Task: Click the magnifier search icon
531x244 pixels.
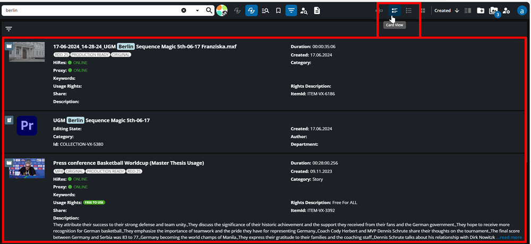Action: (209, 11)
